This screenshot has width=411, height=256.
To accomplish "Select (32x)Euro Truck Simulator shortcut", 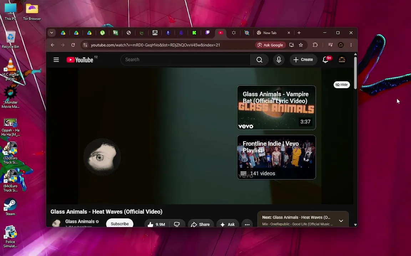I will point(10,153).
